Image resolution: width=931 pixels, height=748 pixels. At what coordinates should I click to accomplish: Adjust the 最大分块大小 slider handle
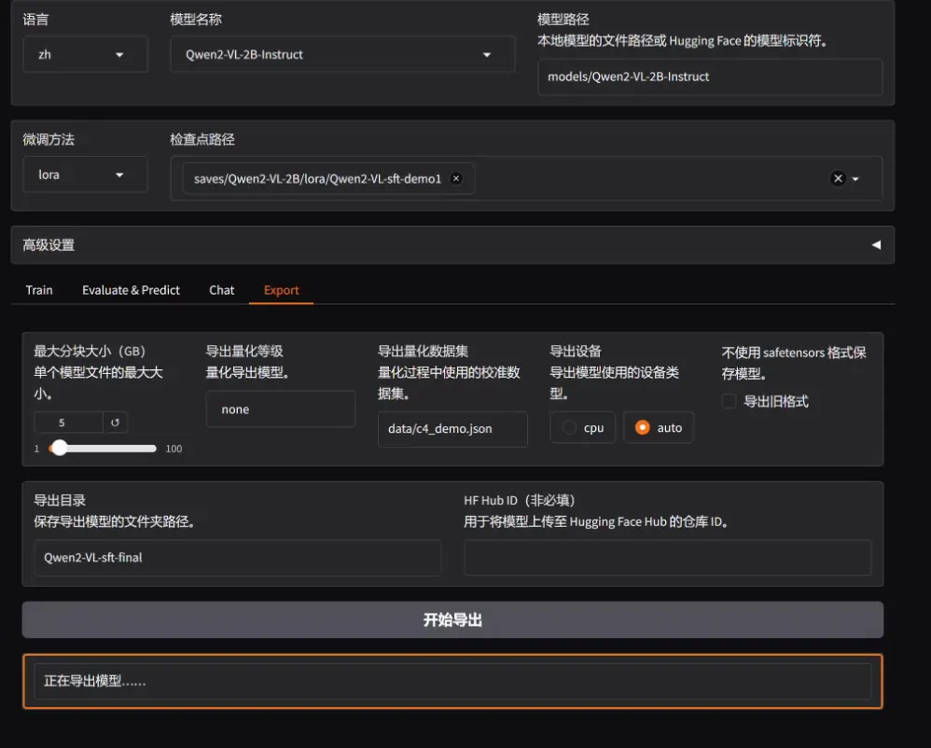click(x=59, y=449)
